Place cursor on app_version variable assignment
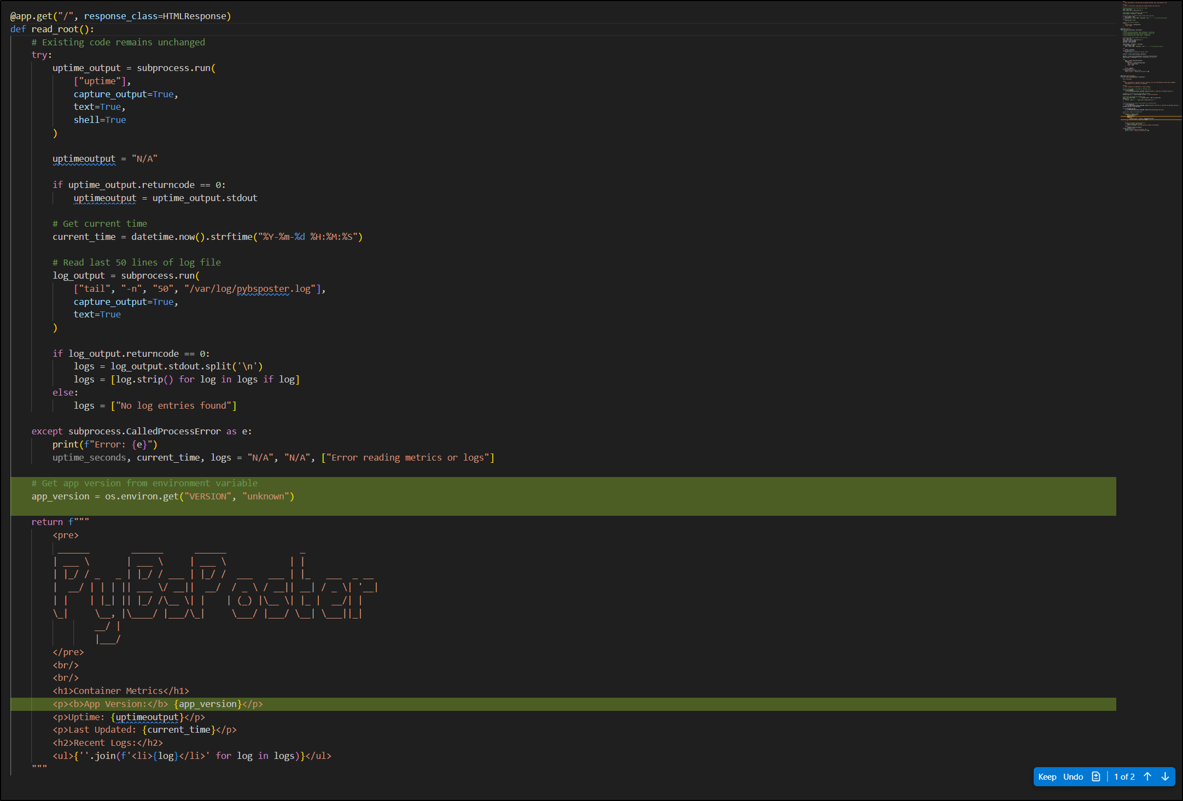Viewport: 1183px width, 801px height. [x=60, y=496]
